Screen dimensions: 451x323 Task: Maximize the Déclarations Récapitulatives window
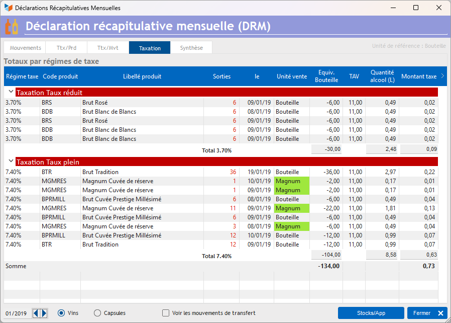[416, 8]
